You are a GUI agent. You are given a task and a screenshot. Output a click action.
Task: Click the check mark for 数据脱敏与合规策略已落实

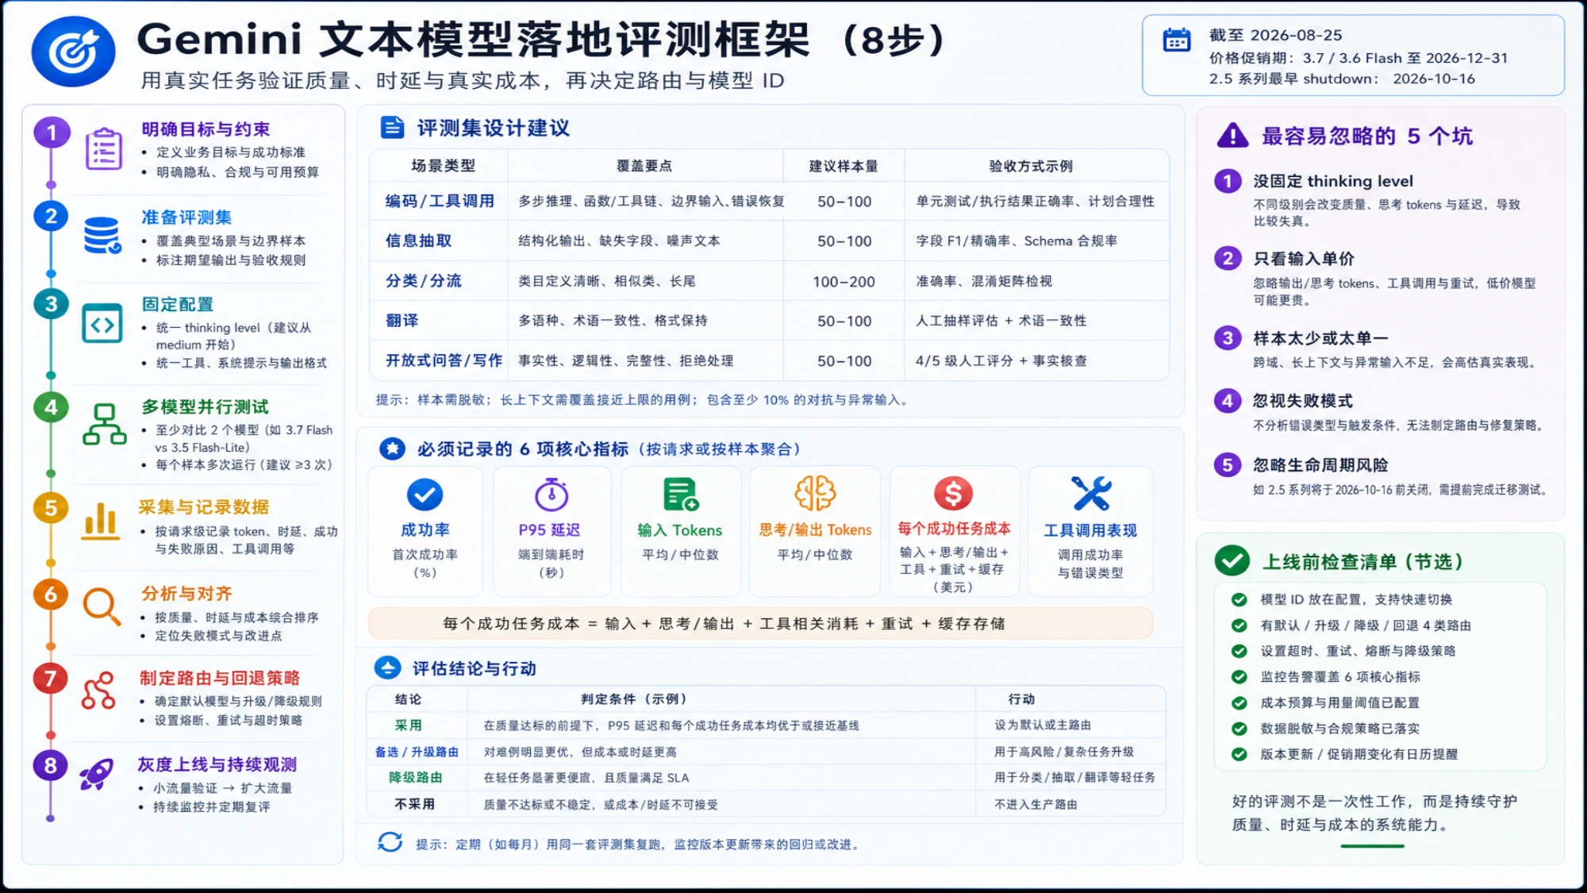point(1239,729)
